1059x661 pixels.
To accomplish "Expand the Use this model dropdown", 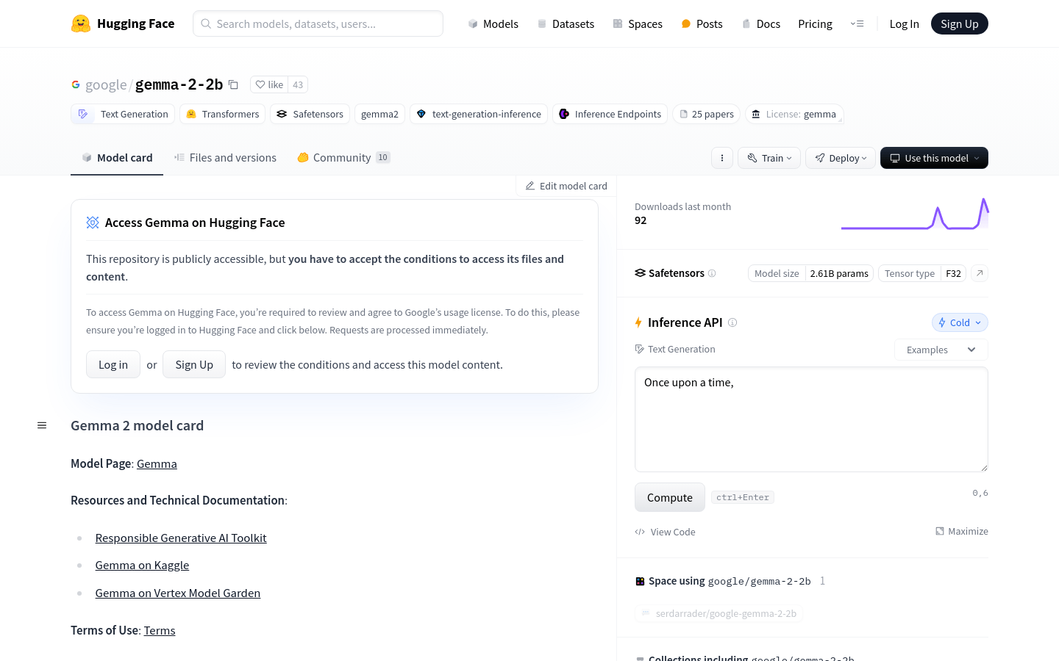I will 934,158.
